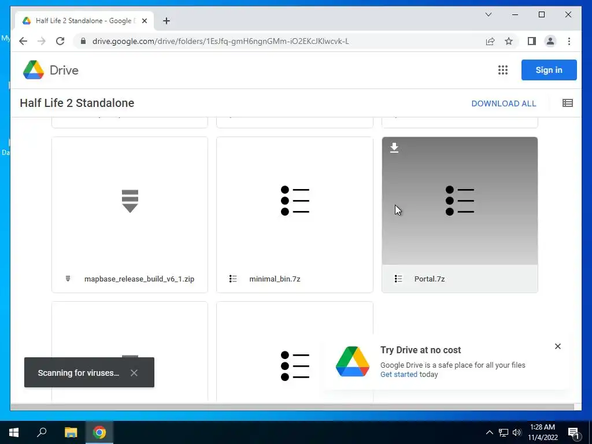Go back to previous page

[x=23, y=41]
